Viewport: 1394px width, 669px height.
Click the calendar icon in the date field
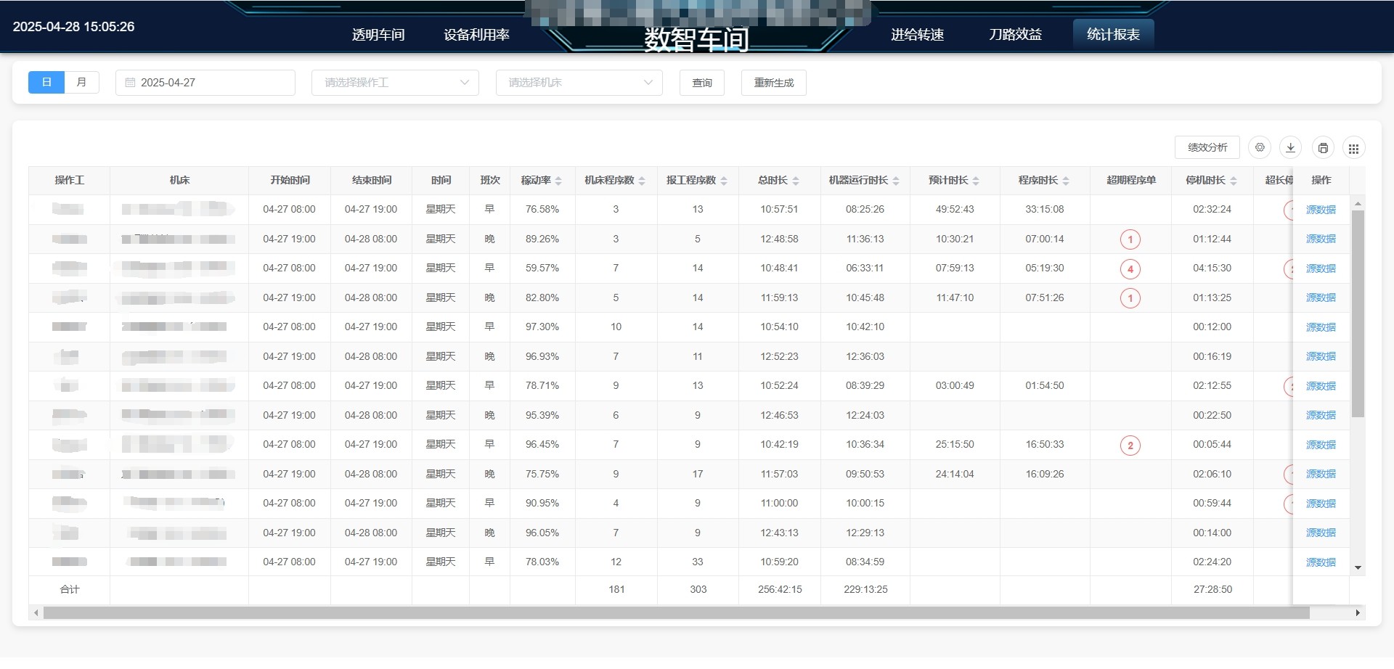tap(130, 82)
